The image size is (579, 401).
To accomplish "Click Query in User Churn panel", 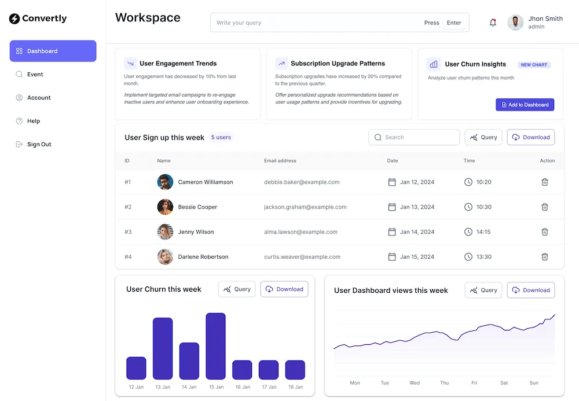I will (237, 289).
